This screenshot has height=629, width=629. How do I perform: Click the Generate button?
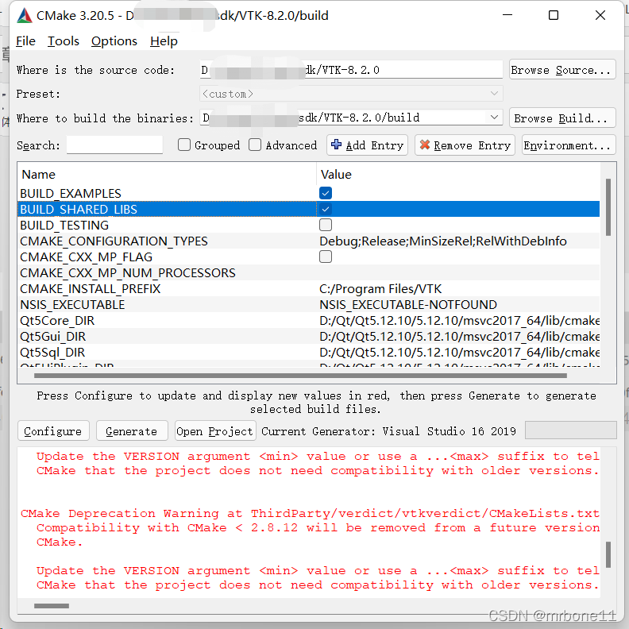[132, 431]
